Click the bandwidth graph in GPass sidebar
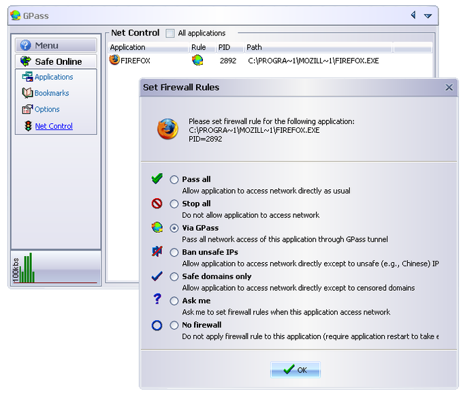The width and height of the screenshot is (463, 395). [56, 268]
